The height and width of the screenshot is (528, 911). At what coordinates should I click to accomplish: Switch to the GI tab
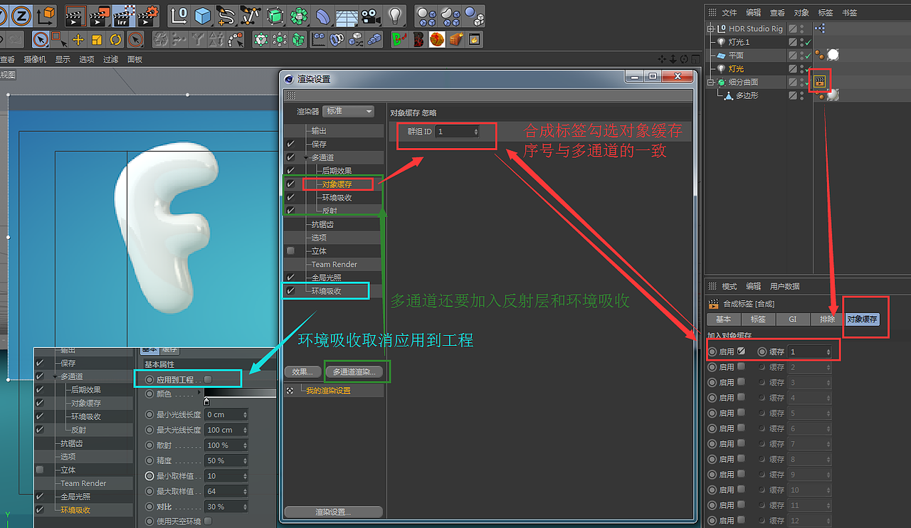click(792, 320)
